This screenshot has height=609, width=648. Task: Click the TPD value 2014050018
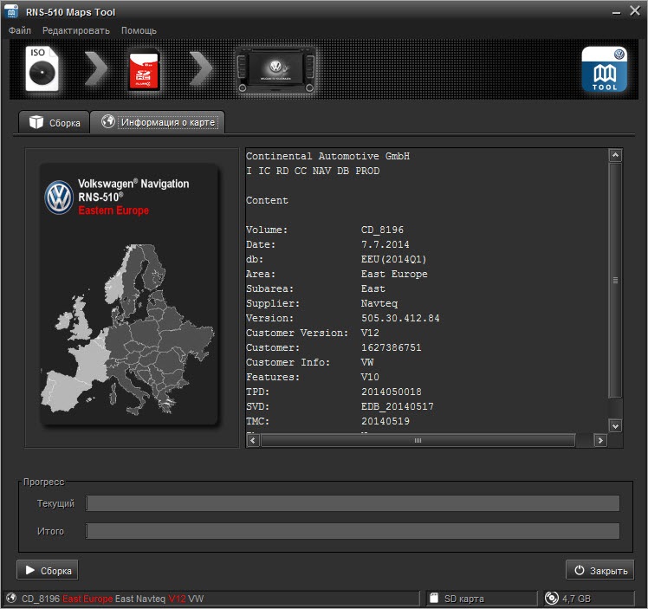coord(391,392)
